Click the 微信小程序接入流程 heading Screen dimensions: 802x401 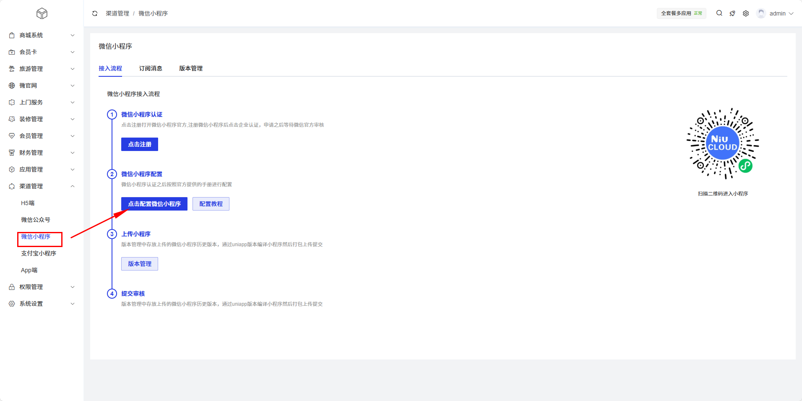tap(133, 94)
